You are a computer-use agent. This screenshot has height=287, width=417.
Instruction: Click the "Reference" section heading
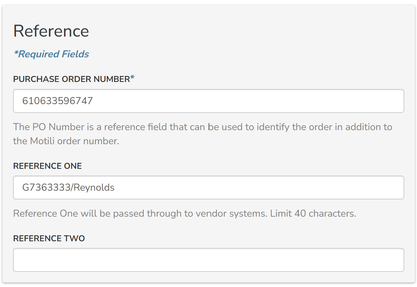point(51,31)
